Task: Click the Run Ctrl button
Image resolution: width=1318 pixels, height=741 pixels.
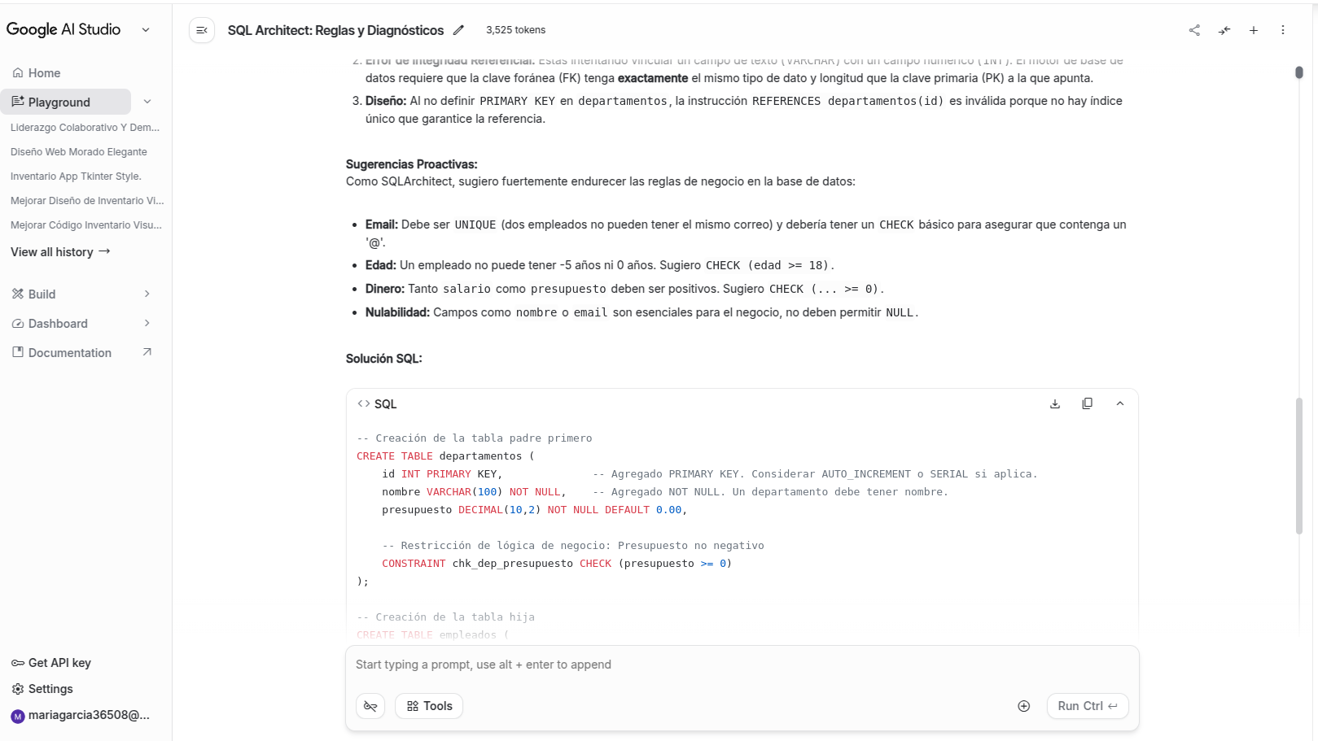Action: [x=1088, y=706]
